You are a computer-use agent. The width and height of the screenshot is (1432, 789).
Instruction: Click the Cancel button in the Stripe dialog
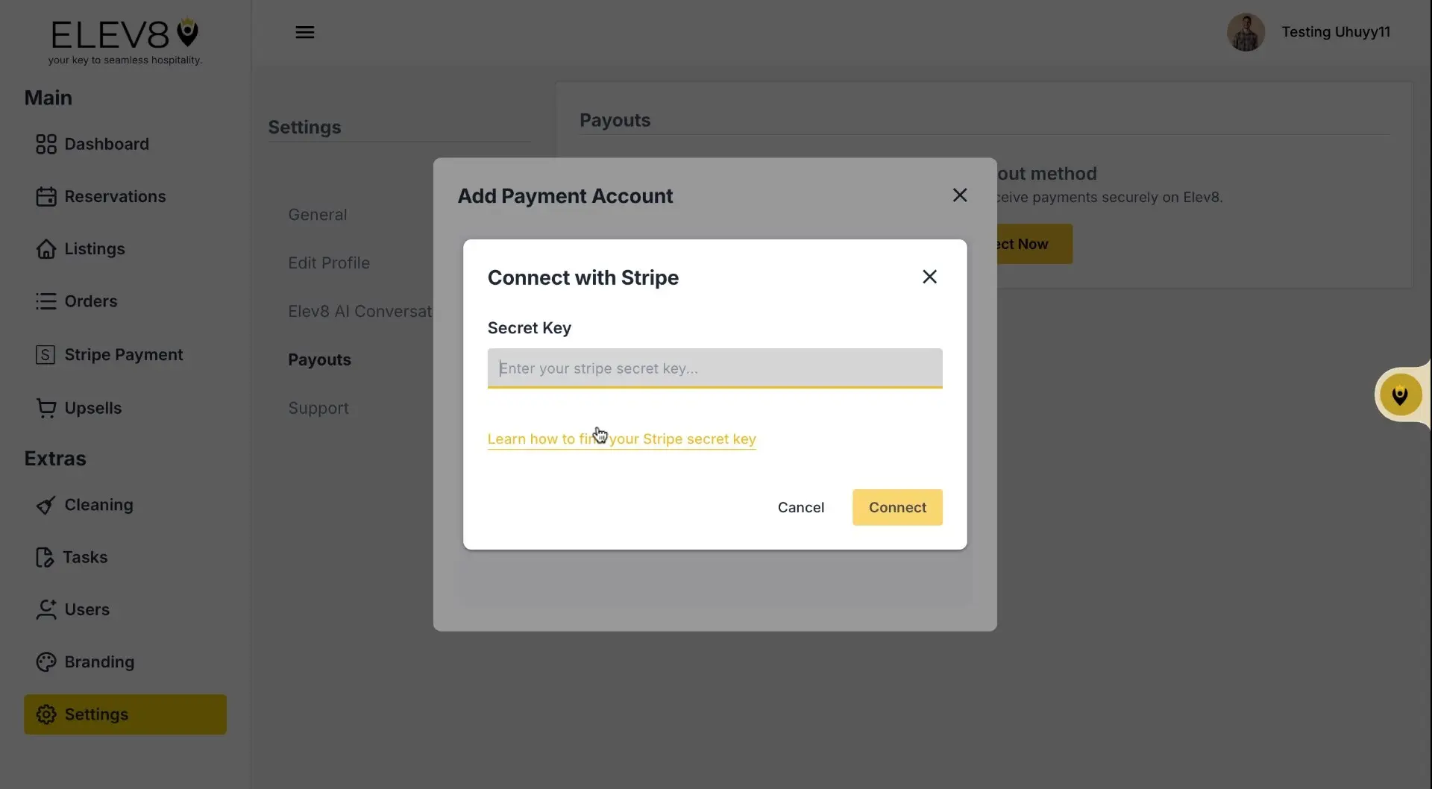pos(800,507)
